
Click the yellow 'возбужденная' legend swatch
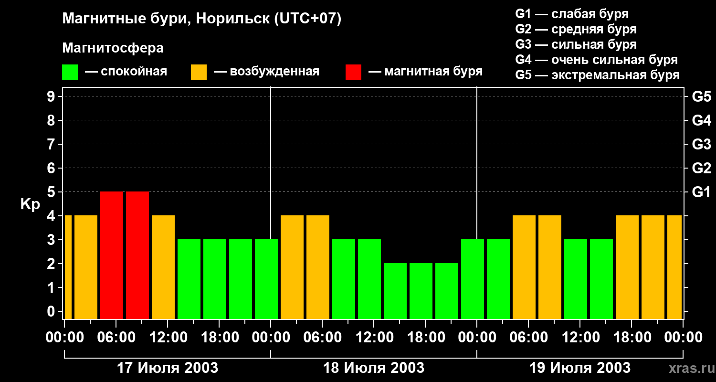click(x=199, y=72)
